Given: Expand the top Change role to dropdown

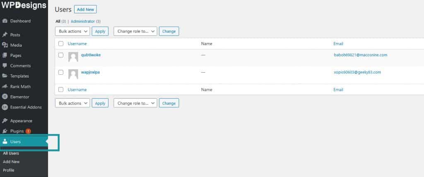Looking at the screenshot, I should coord(135,31).
